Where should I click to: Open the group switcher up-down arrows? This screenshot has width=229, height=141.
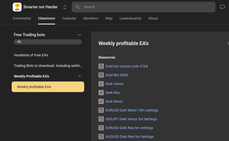[65, 7]
